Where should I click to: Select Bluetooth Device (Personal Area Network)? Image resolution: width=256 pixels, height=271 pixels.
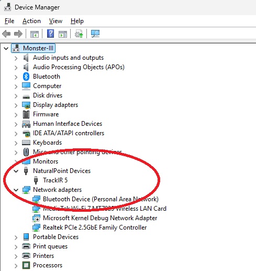(101, 199)
